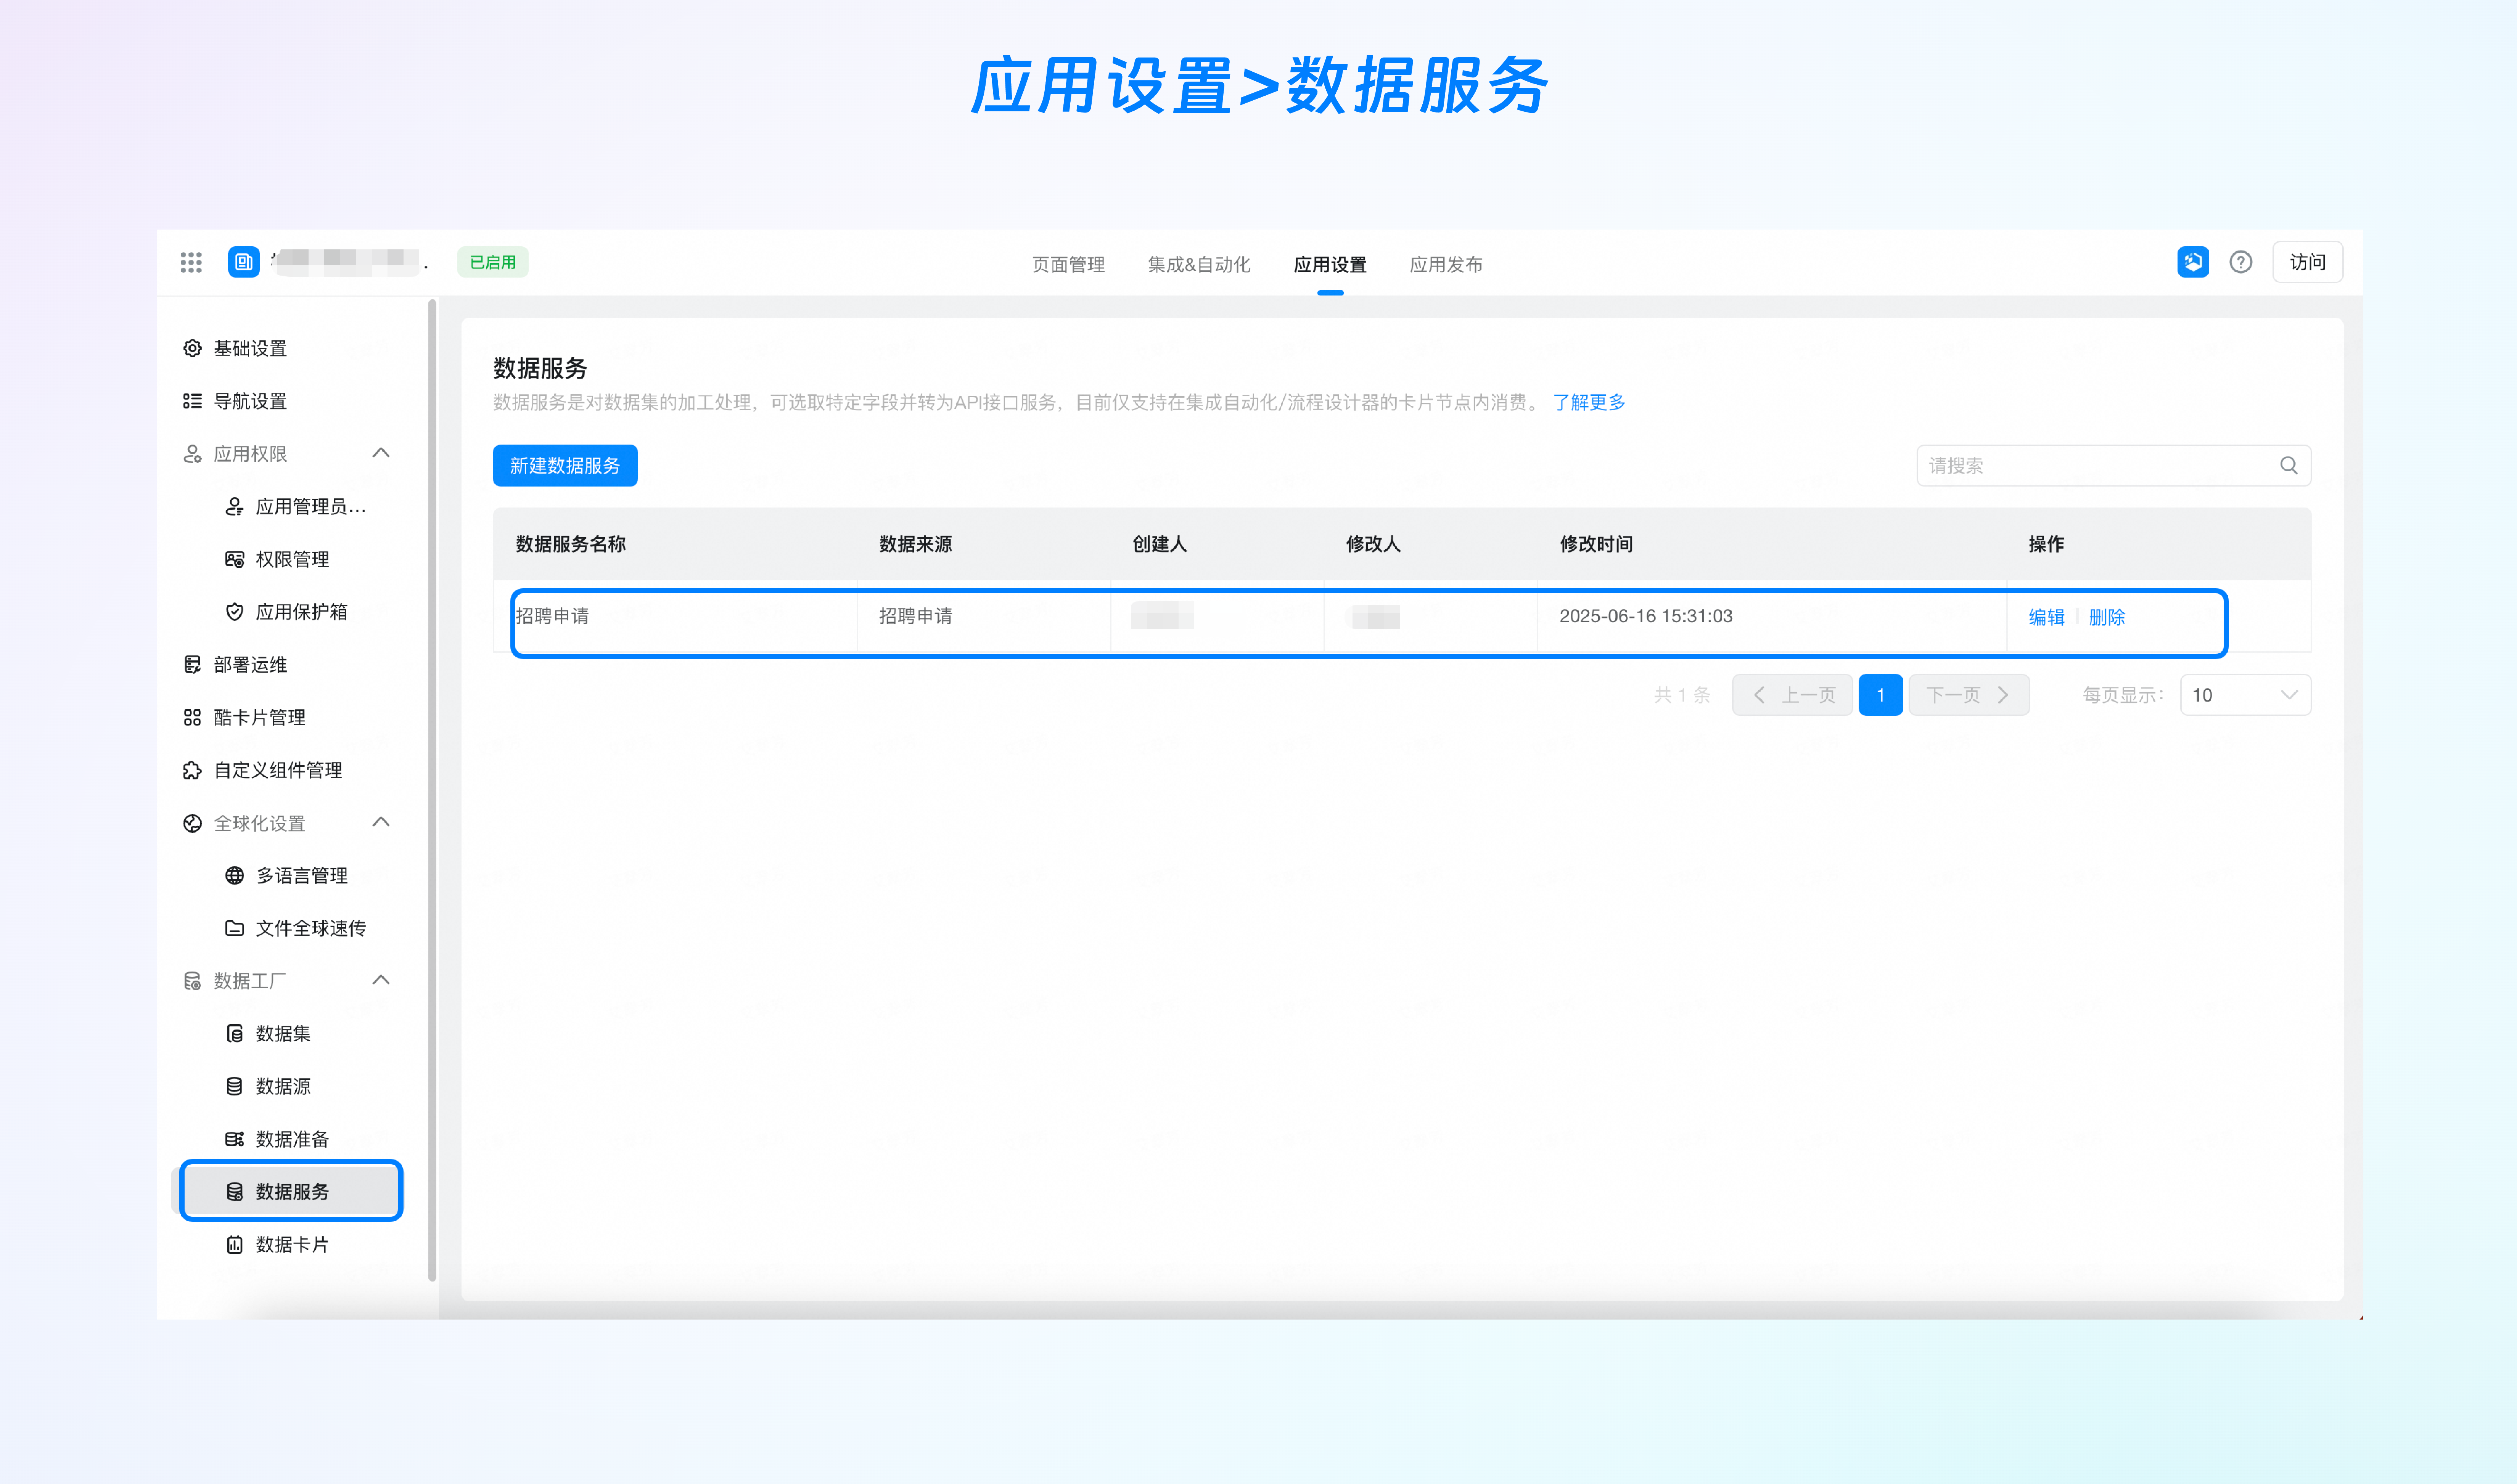Click the 数据工厂 database icon
Viewport: 2517px width, 1484px height.
coord(193,981)
